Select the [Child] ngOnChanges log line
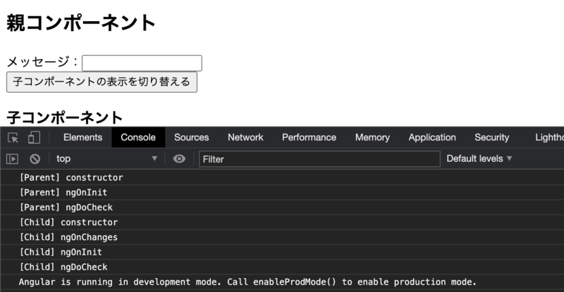Screen dimensions: 564x292 pyautogui.click(x=282, y=237)
